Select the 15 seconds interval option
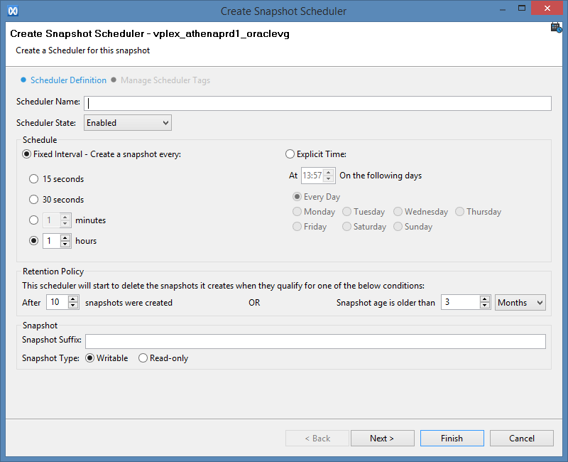Viewport: 568px width, 462px height. pyautogui.click(x=33, y=179)
